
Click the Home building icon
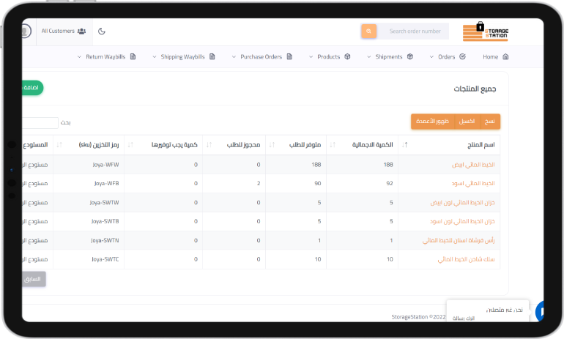click(505, 56)
